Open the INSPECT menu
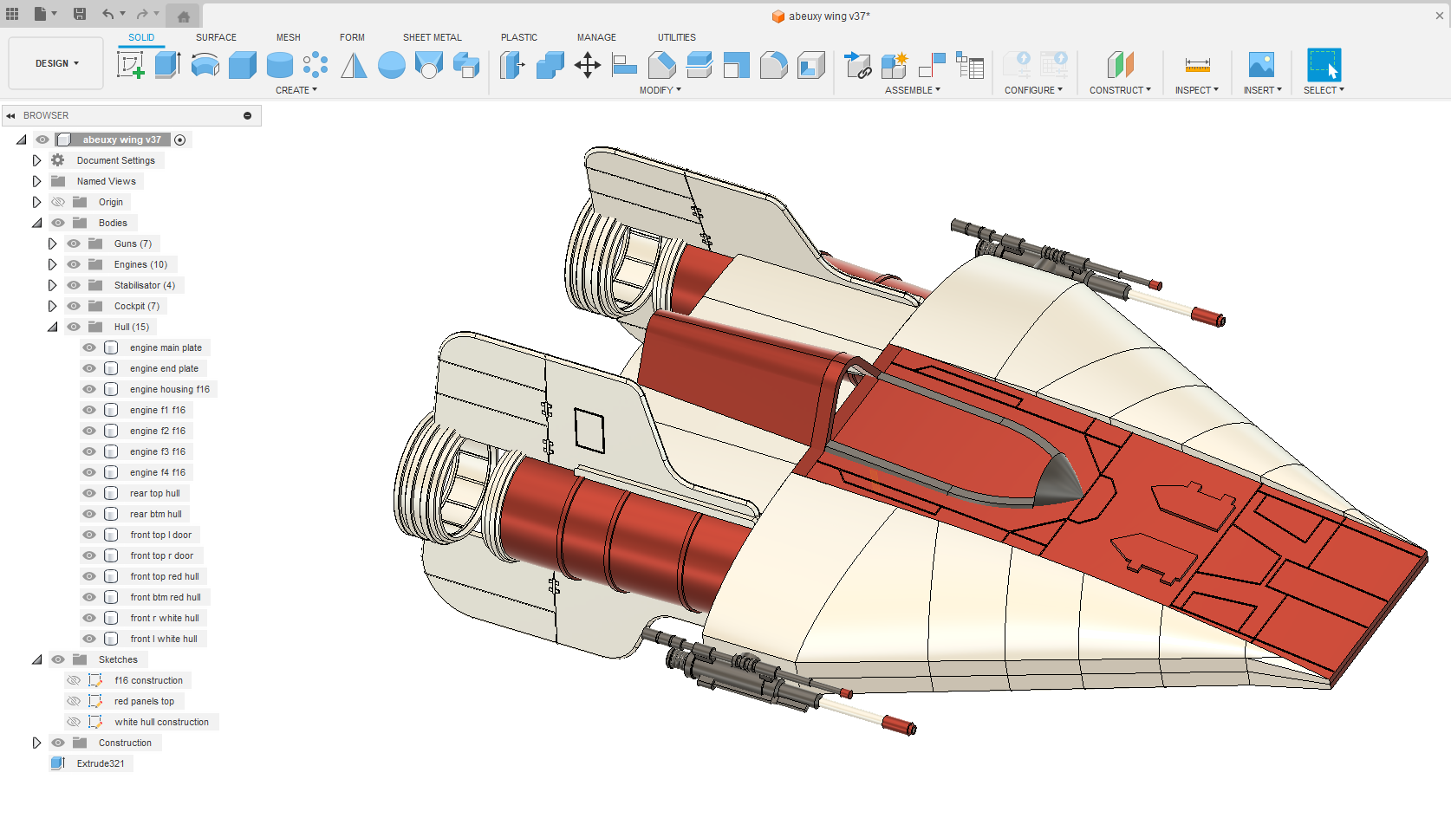The width and height of the screenshot is (1451, 818). pos(1197,90)
